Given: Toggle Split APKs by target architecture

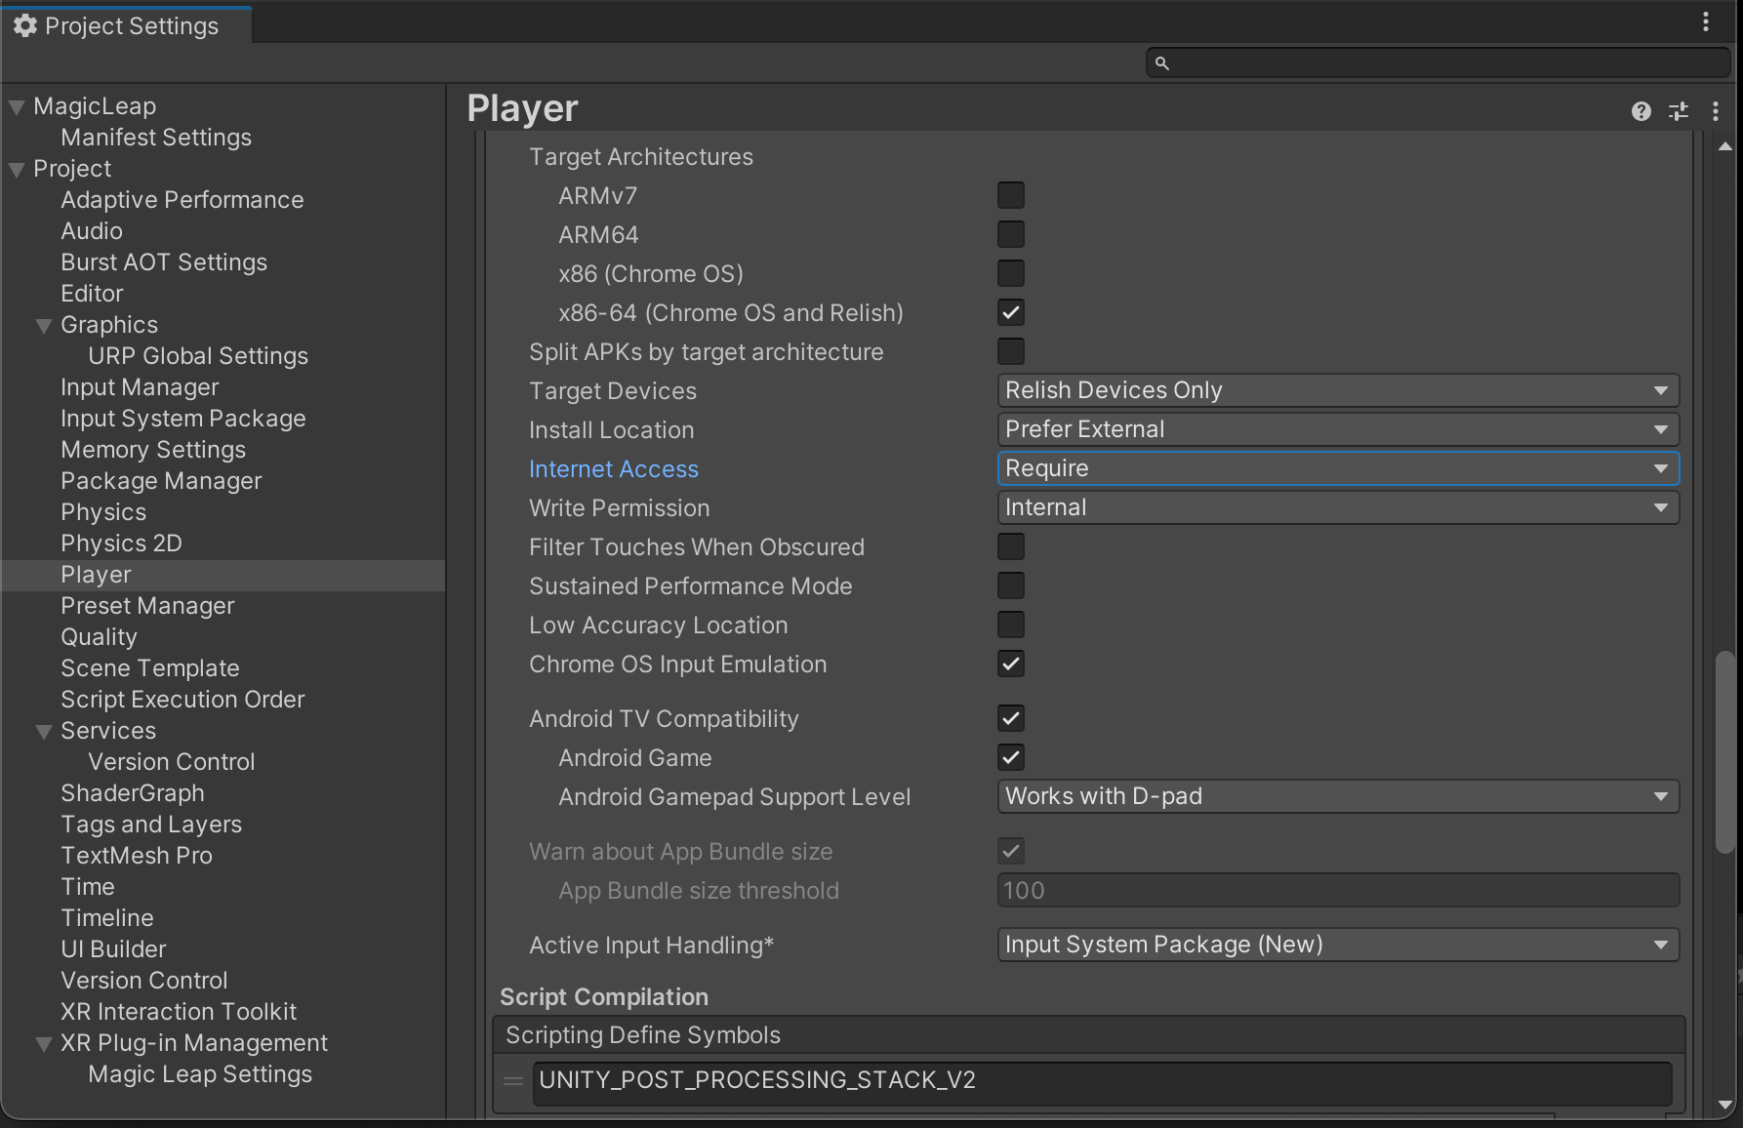Looking at the screenshot, I should (1011, 351).
